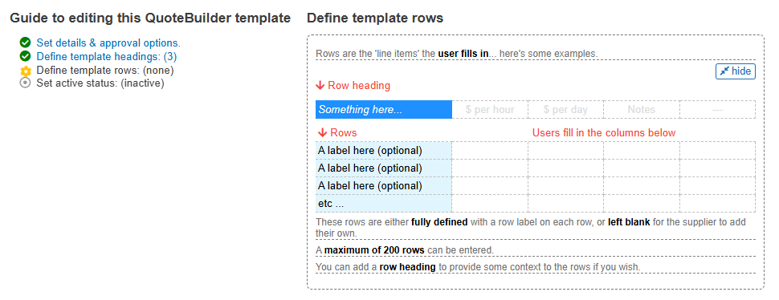This screenshot has height=300, width=779.
Task: Select Define template rows (none) step
Action: click(x=105, y=70)
